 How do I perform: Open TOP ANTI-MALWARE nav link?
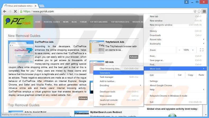pos(99,22)
